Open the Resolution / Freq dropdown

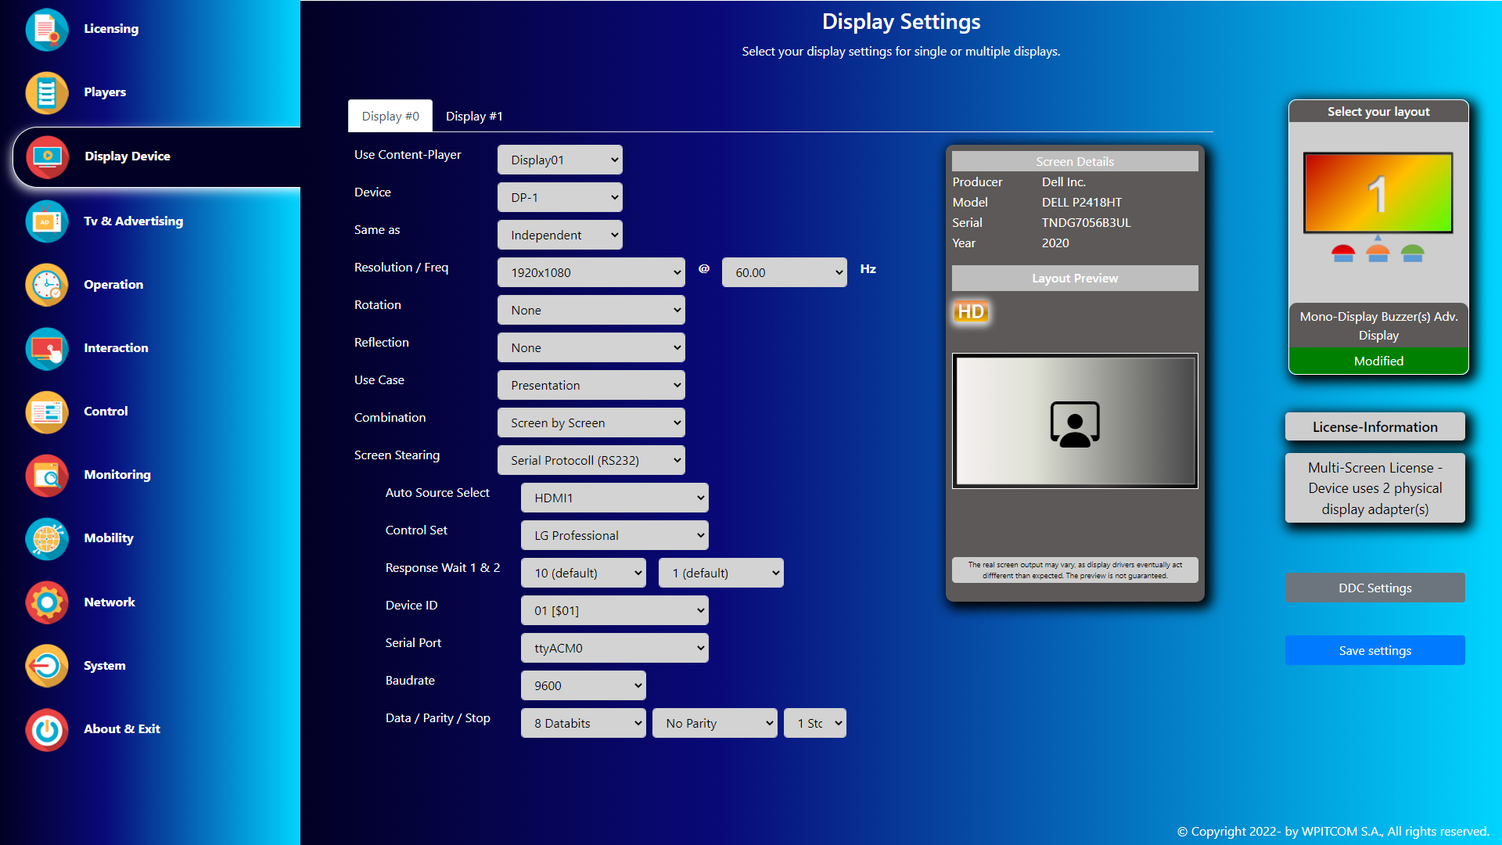(x=591, y=272)
